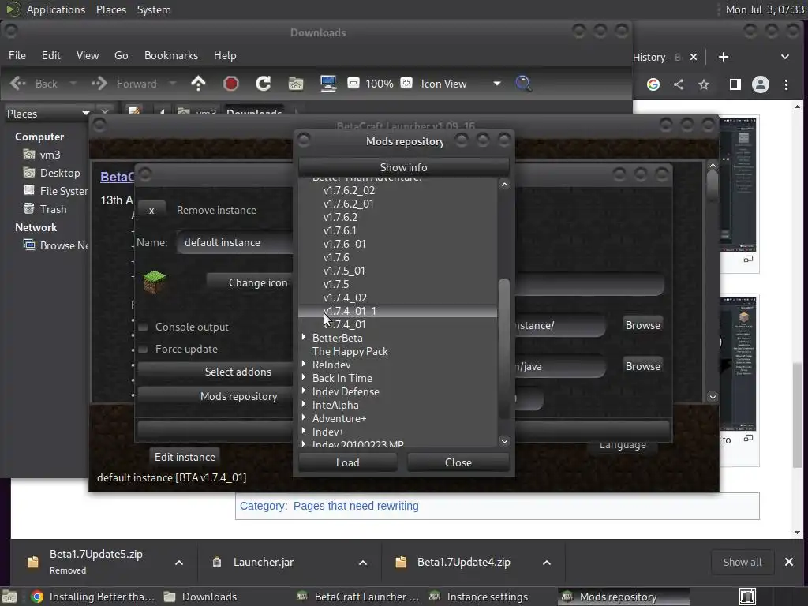Open browser tab search chevron
The height and width of the screenshot is (606, 808).
785,57
